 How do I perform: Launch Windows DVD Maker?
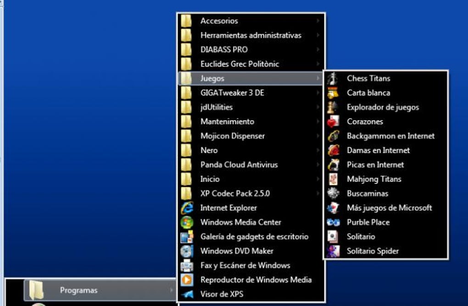pyautogui.click(x=236, y=251)
